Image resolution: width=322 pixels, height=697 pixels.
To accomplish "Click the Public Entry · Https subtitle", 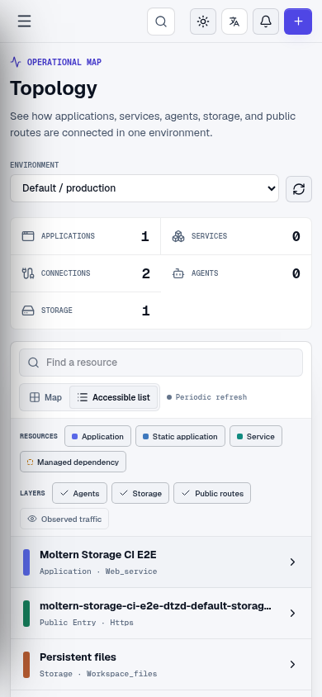I will click(x=87, y=623).
